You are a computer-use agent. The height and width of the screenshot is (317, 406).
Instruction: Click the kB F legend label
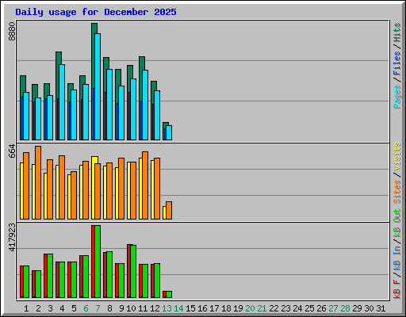pyautogui.click(x=397, y=289)
